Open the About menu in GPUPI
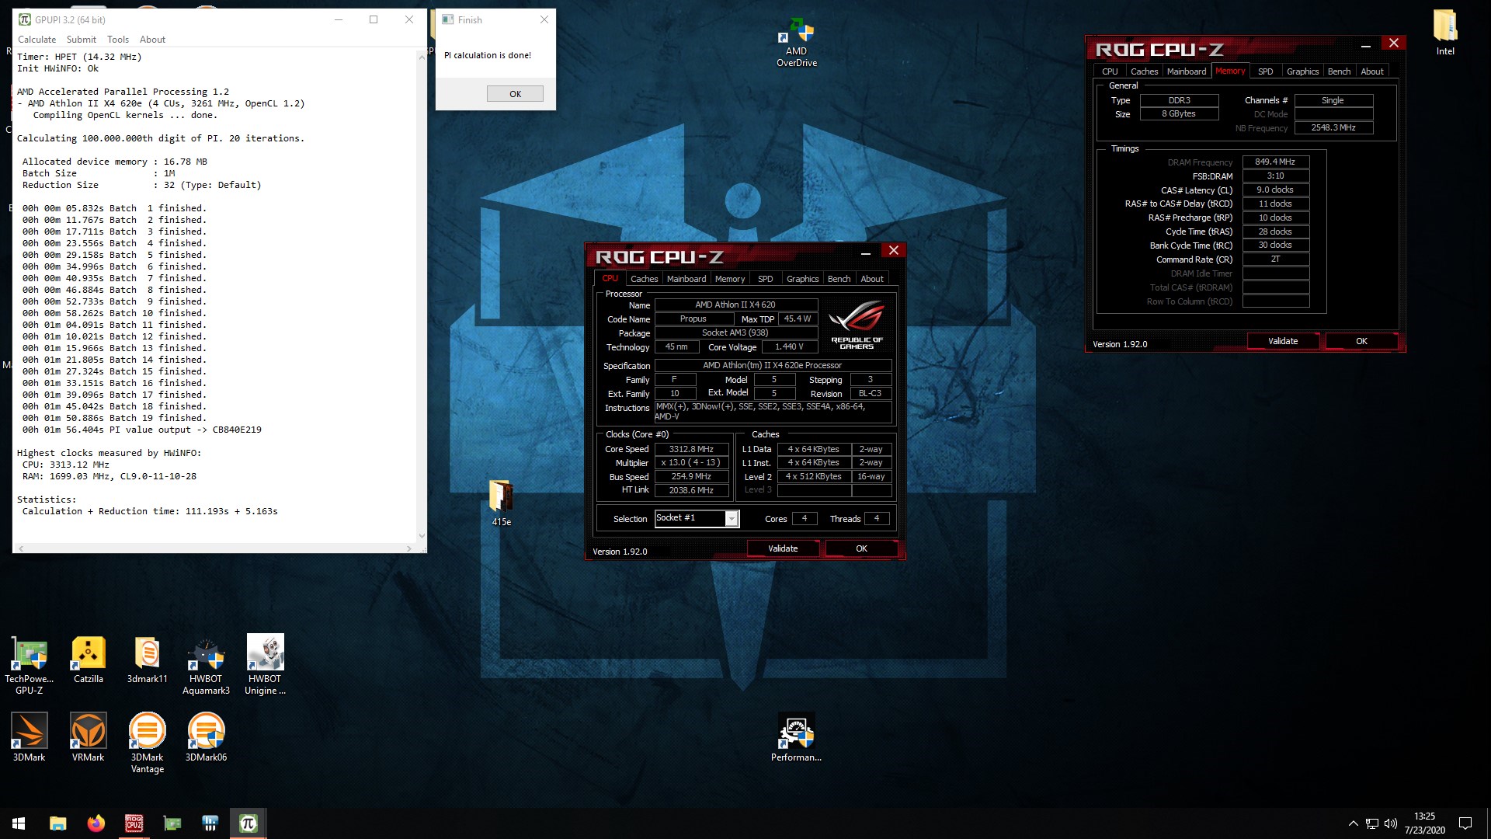1491x839 pixels. tap(152, 40)
